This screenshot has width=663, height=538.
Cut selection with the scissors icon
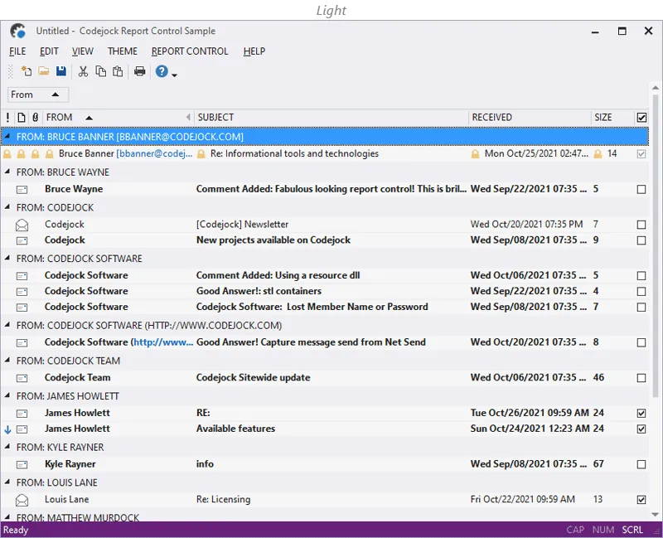[84, 71]
